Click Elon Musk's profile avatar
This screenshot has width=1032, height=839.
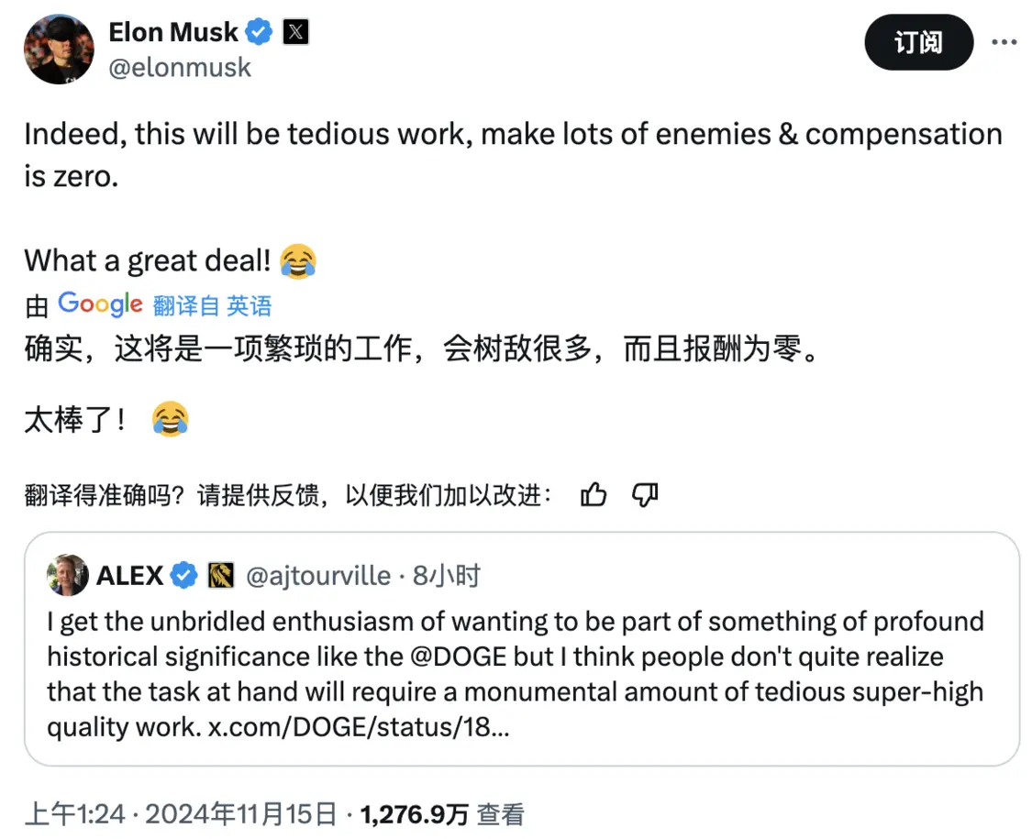click(60, 50)
